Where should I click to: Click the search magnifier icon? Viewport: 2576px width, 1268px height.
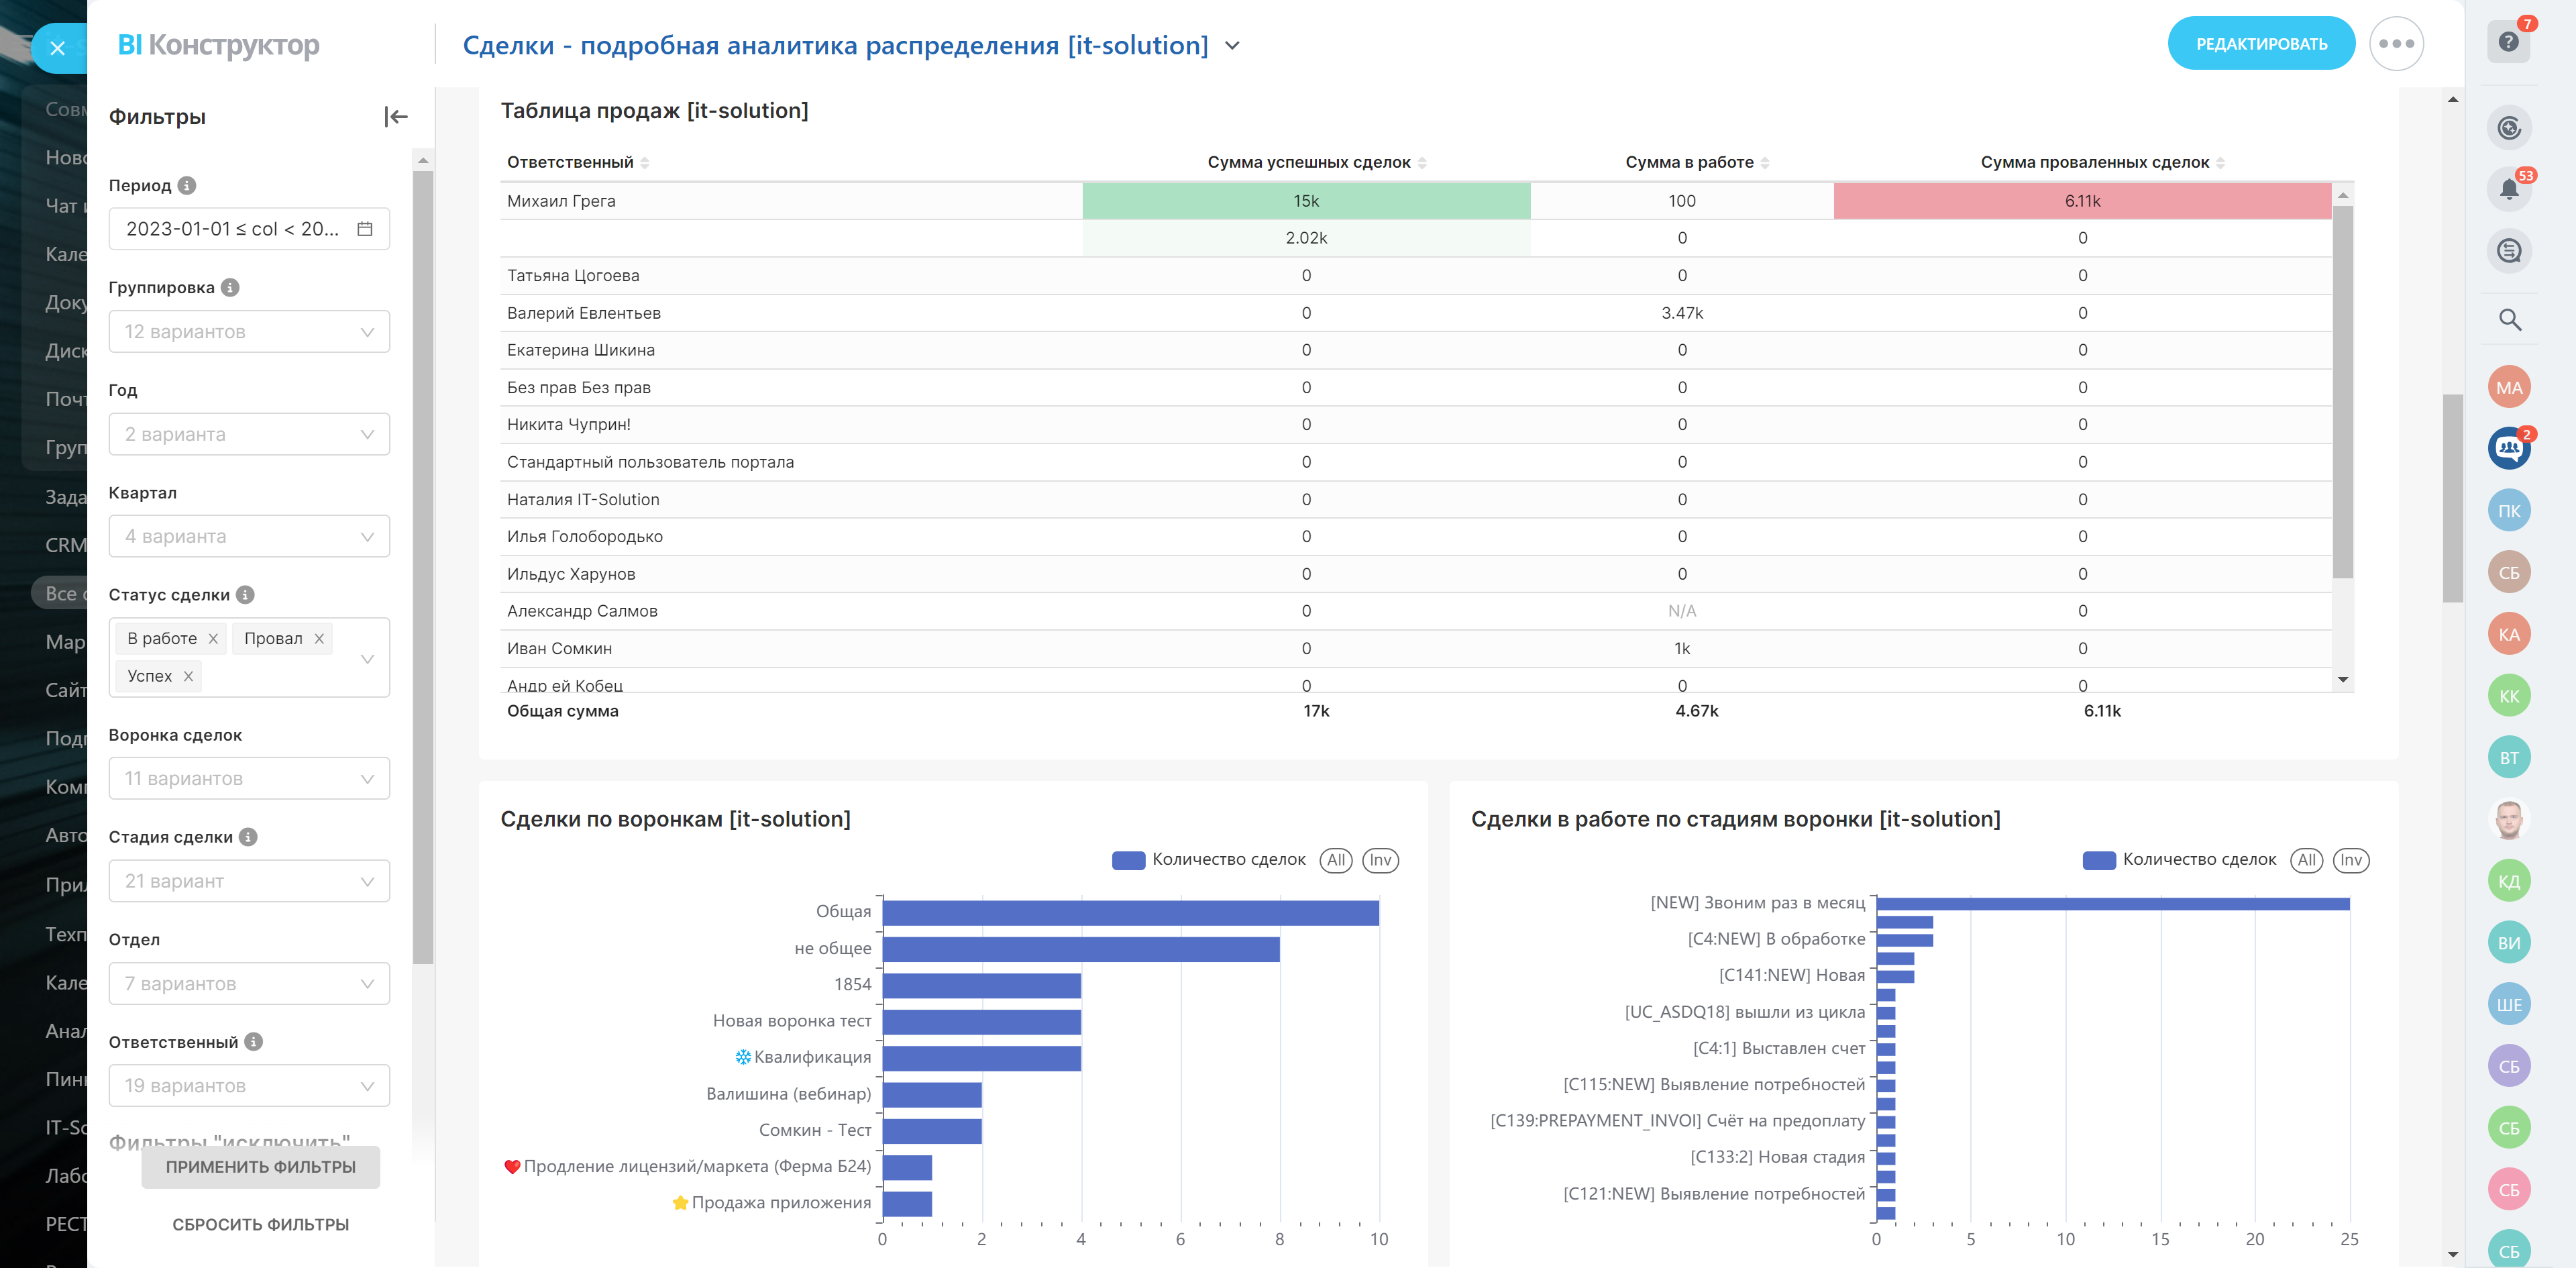coord(2509,320)
